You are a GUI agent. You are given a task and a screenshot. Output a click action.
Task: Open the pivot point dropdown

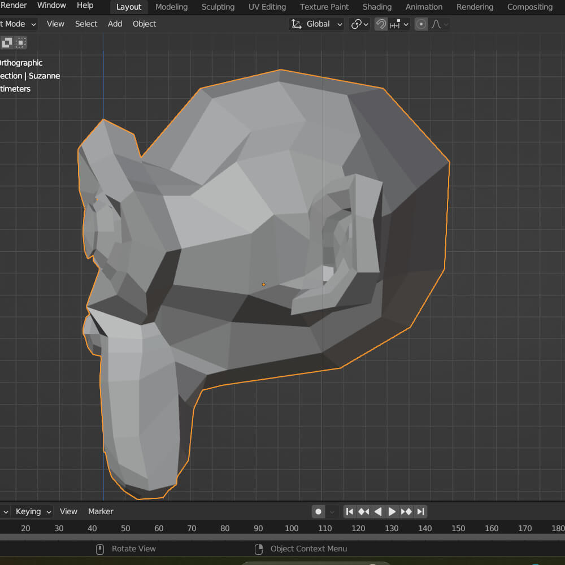359,24
